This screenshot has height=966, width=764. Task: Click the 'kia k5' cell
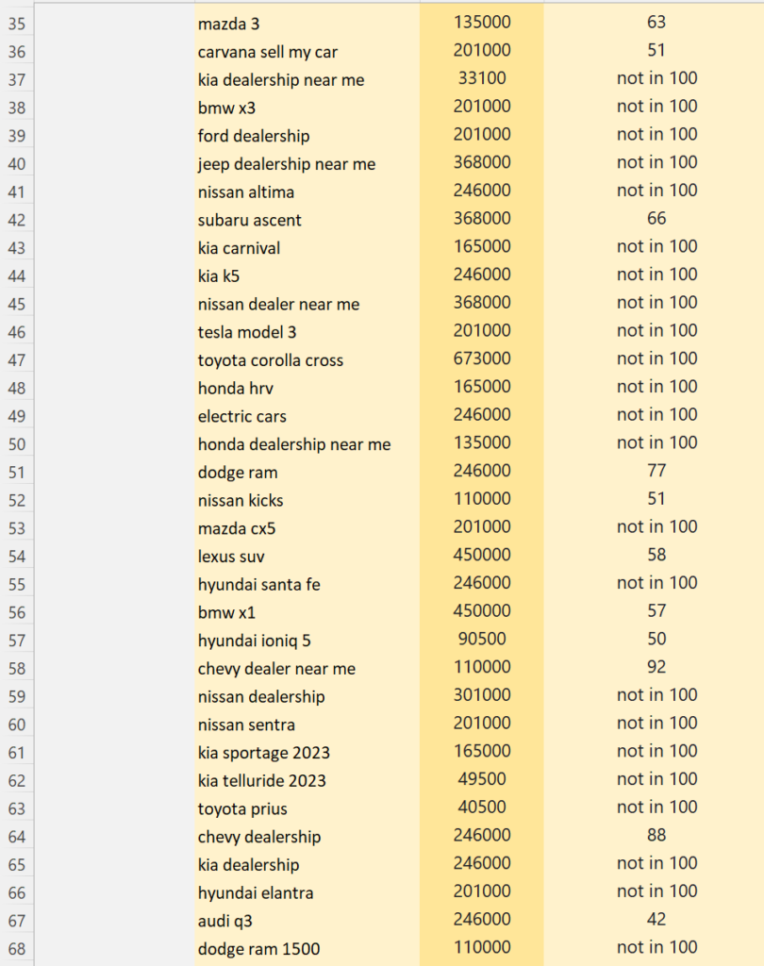tap(307, 276)
